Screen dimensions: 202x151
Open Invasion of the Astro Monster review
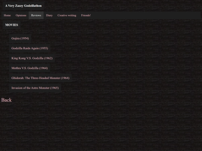pos(35,88)
